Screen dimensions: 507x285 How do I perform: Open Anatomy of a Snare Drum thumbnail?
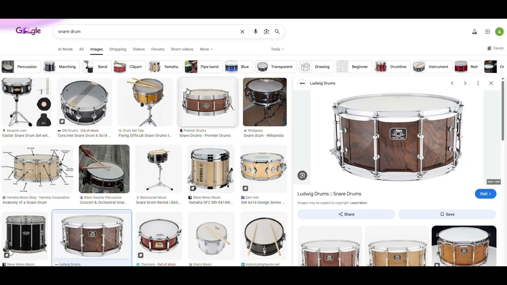(x=37, y=169)
